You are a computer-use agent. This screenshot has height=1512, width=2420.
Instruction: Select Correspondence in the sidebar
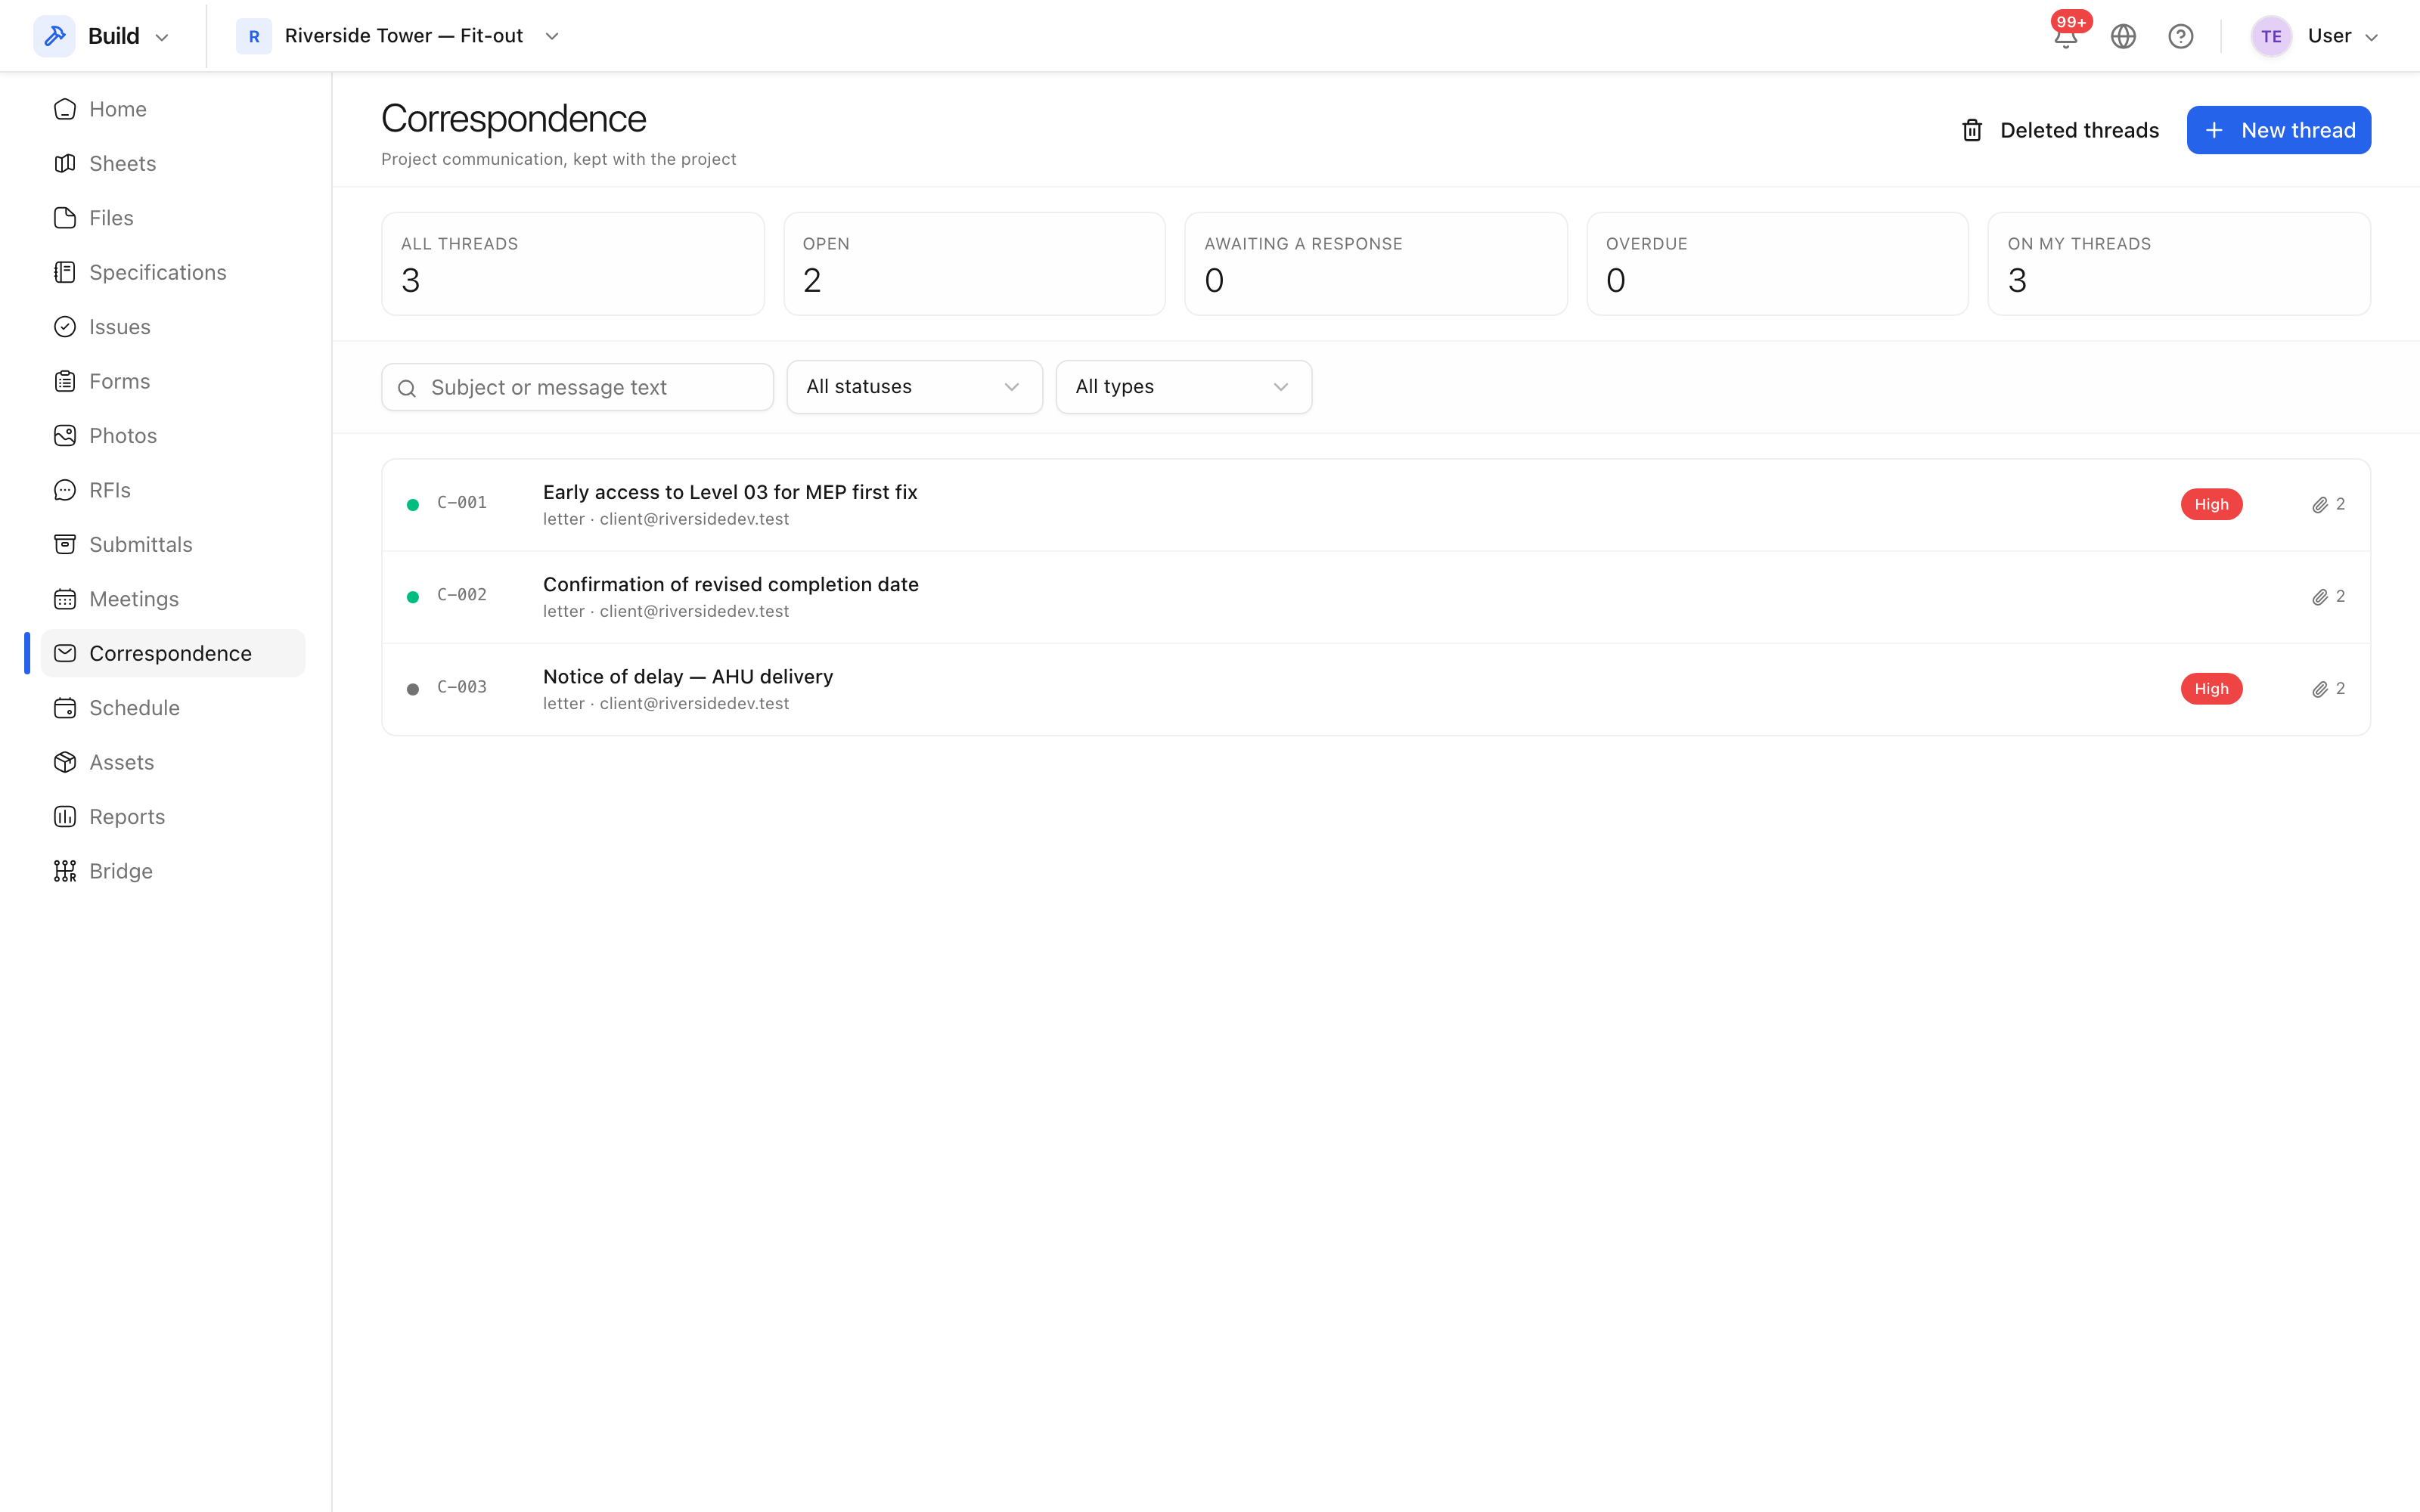[x=173, y=653]
